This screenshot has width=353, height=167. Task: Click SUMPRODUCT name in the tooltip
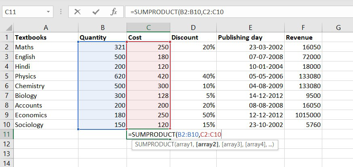(154, 145)
